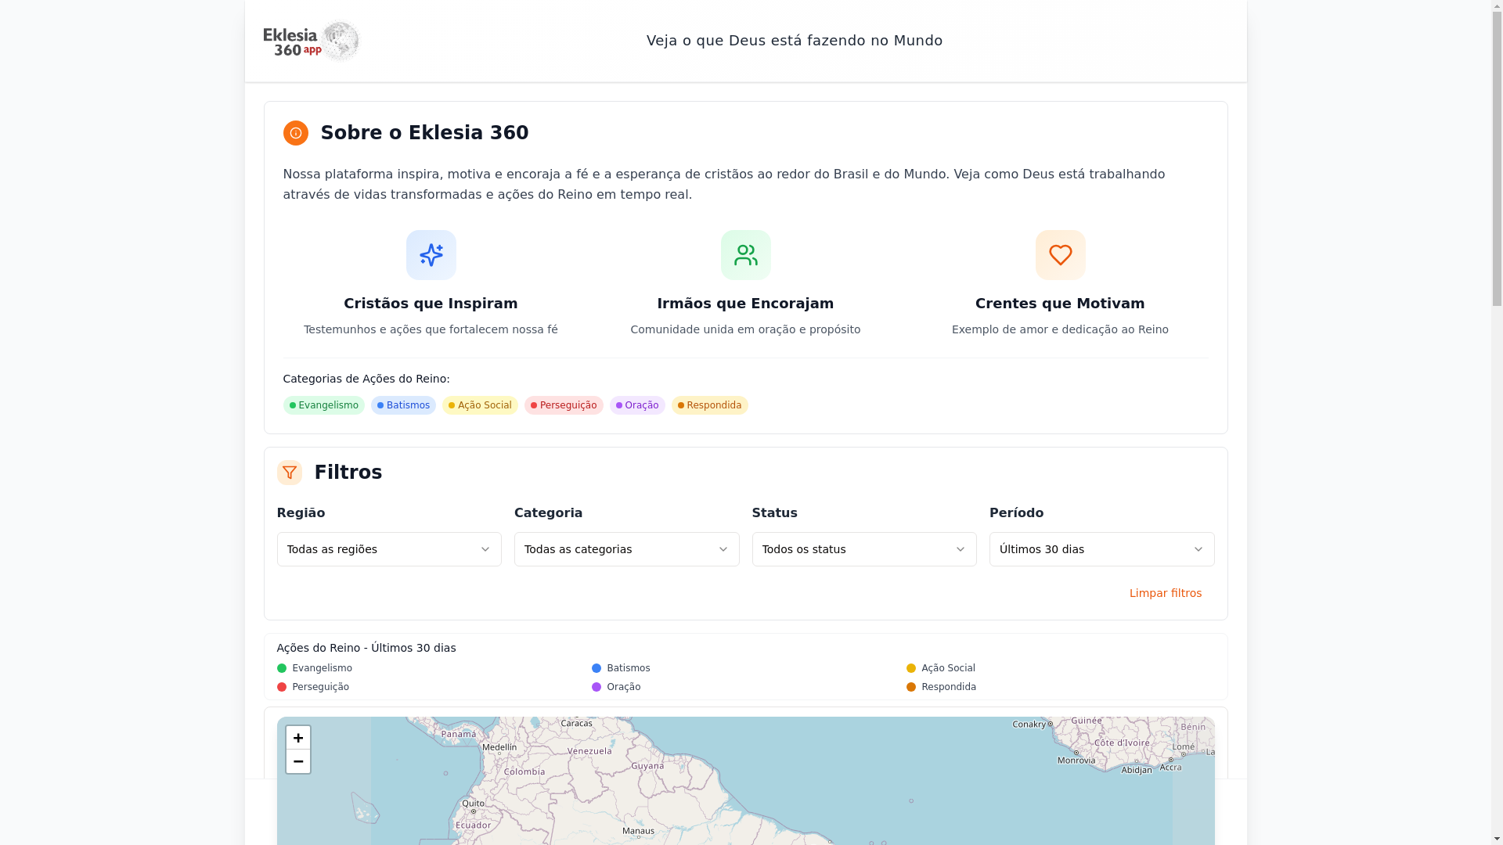The height and width of the screenshot is (845, 1503).
Task: Open the Status dropdown
Action: tap(864, 549)
